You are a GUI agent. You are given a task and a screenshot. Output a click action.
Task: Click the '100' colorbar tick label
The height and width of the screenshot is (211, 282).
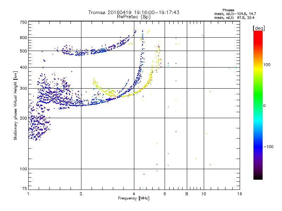pos(267,65)
